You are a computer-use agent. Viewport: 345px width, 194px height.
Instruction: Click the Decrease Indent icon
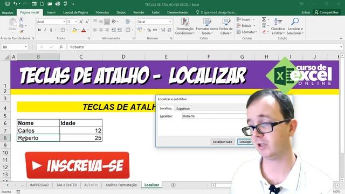[x=114, y=30]
